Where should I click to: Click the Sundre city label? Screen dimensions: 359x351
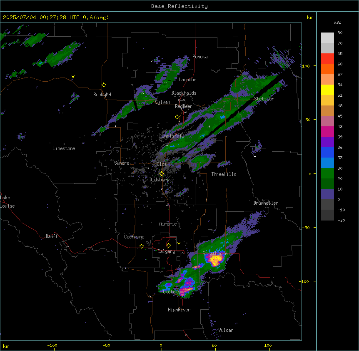122,163
